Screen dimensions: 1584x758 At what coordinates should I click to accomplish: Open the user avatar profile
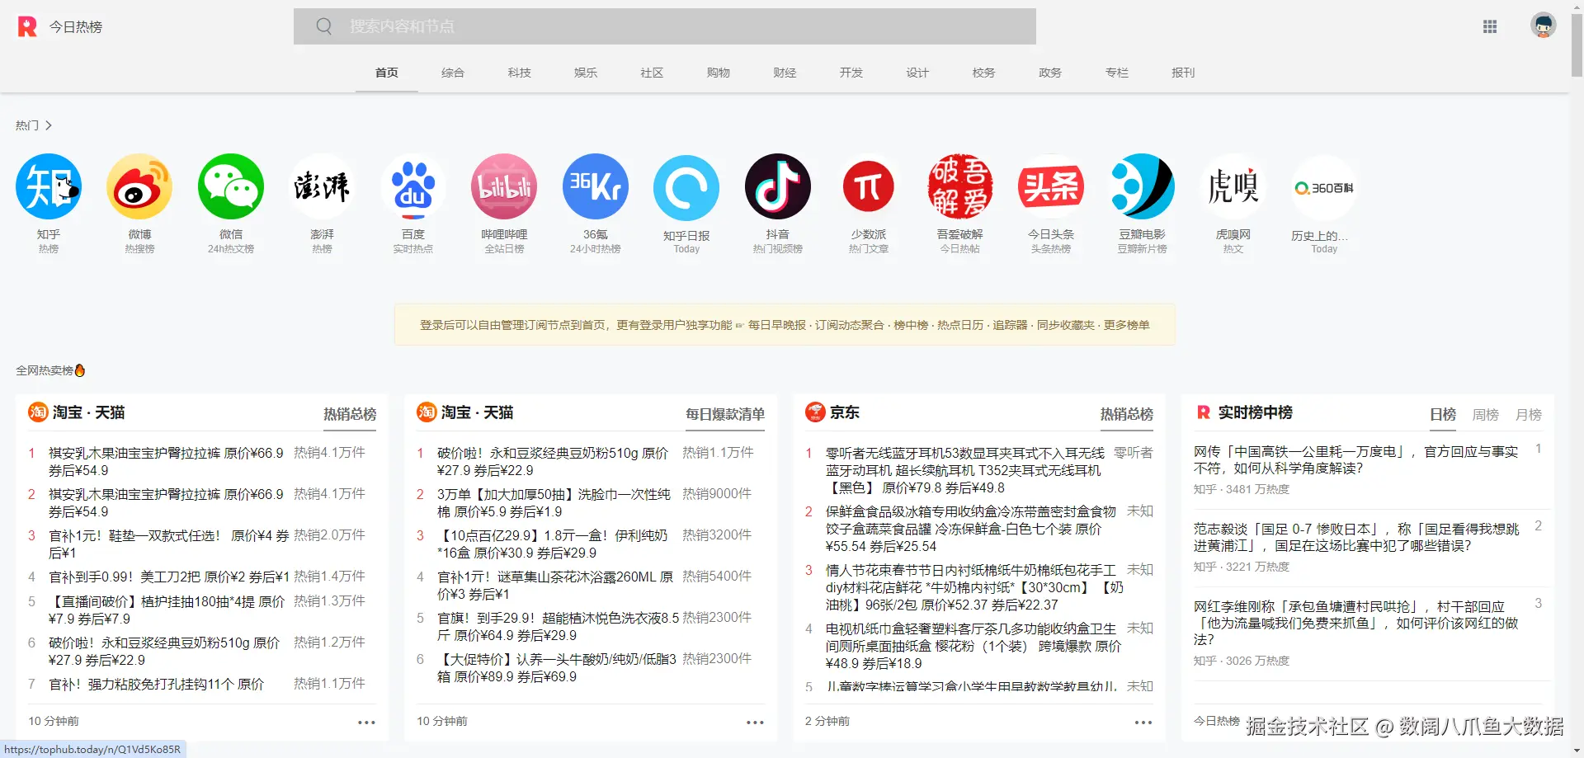[1544, 26]
